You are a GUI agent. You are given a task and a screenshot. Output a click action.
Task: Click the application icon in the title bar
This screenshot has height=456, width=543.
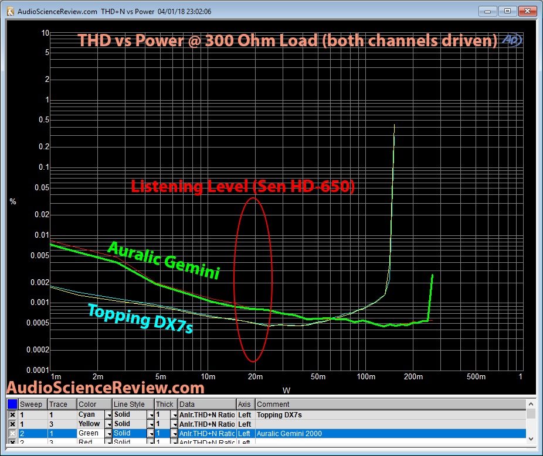coord(11,11)
